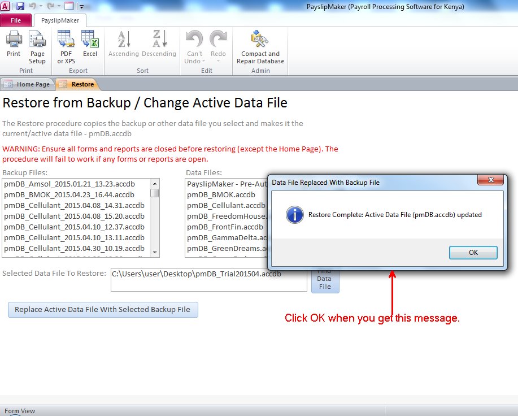Click the Print icon in ribbon

tap(14, 44)
